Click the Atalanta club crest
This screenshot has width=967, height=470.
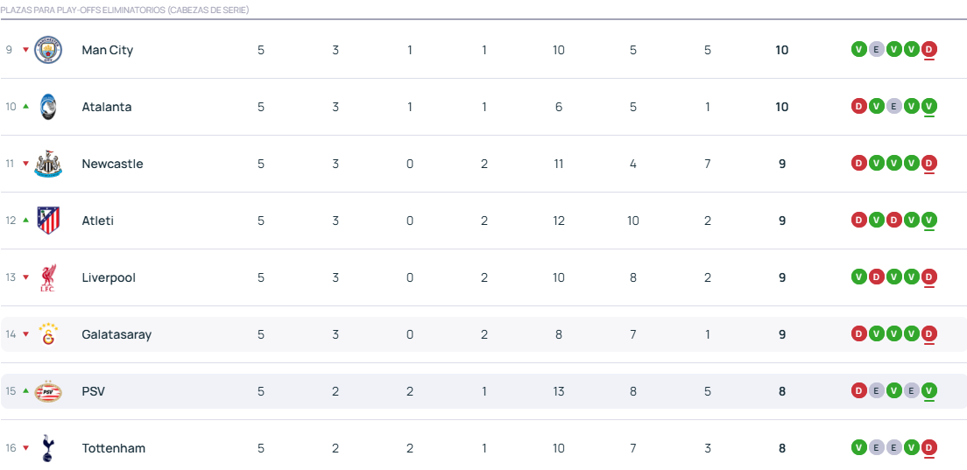pyautogui.click(x=48, y=107)
